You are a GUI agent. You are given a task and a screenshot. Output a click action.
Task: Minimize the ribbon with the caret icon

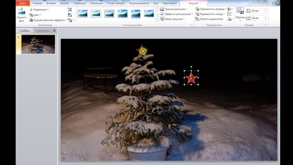273,3
